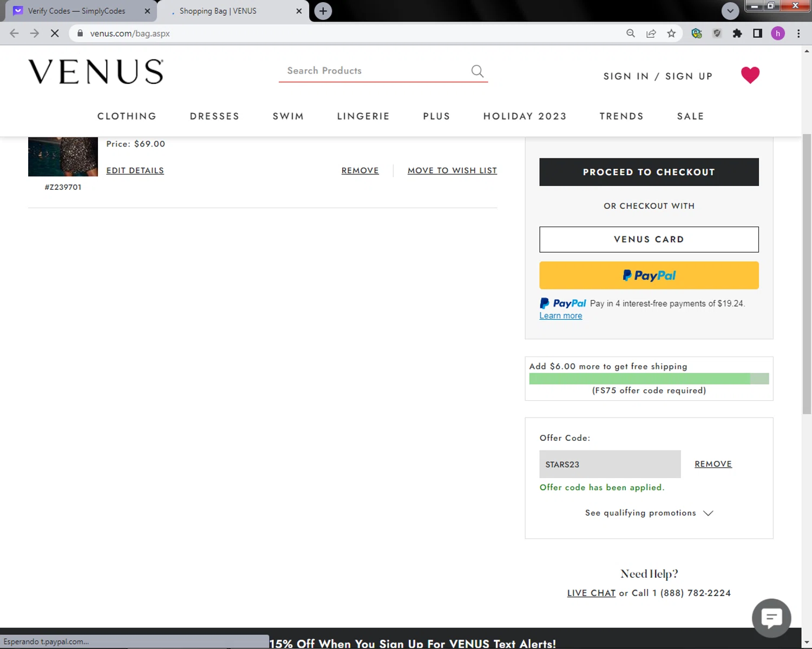Open the Chrome profile avatar
Screen dimensions: 812x649
click(778, 34)
